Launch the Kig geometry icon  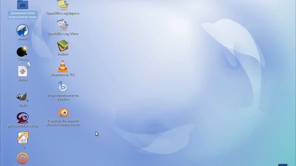(23, 138)
